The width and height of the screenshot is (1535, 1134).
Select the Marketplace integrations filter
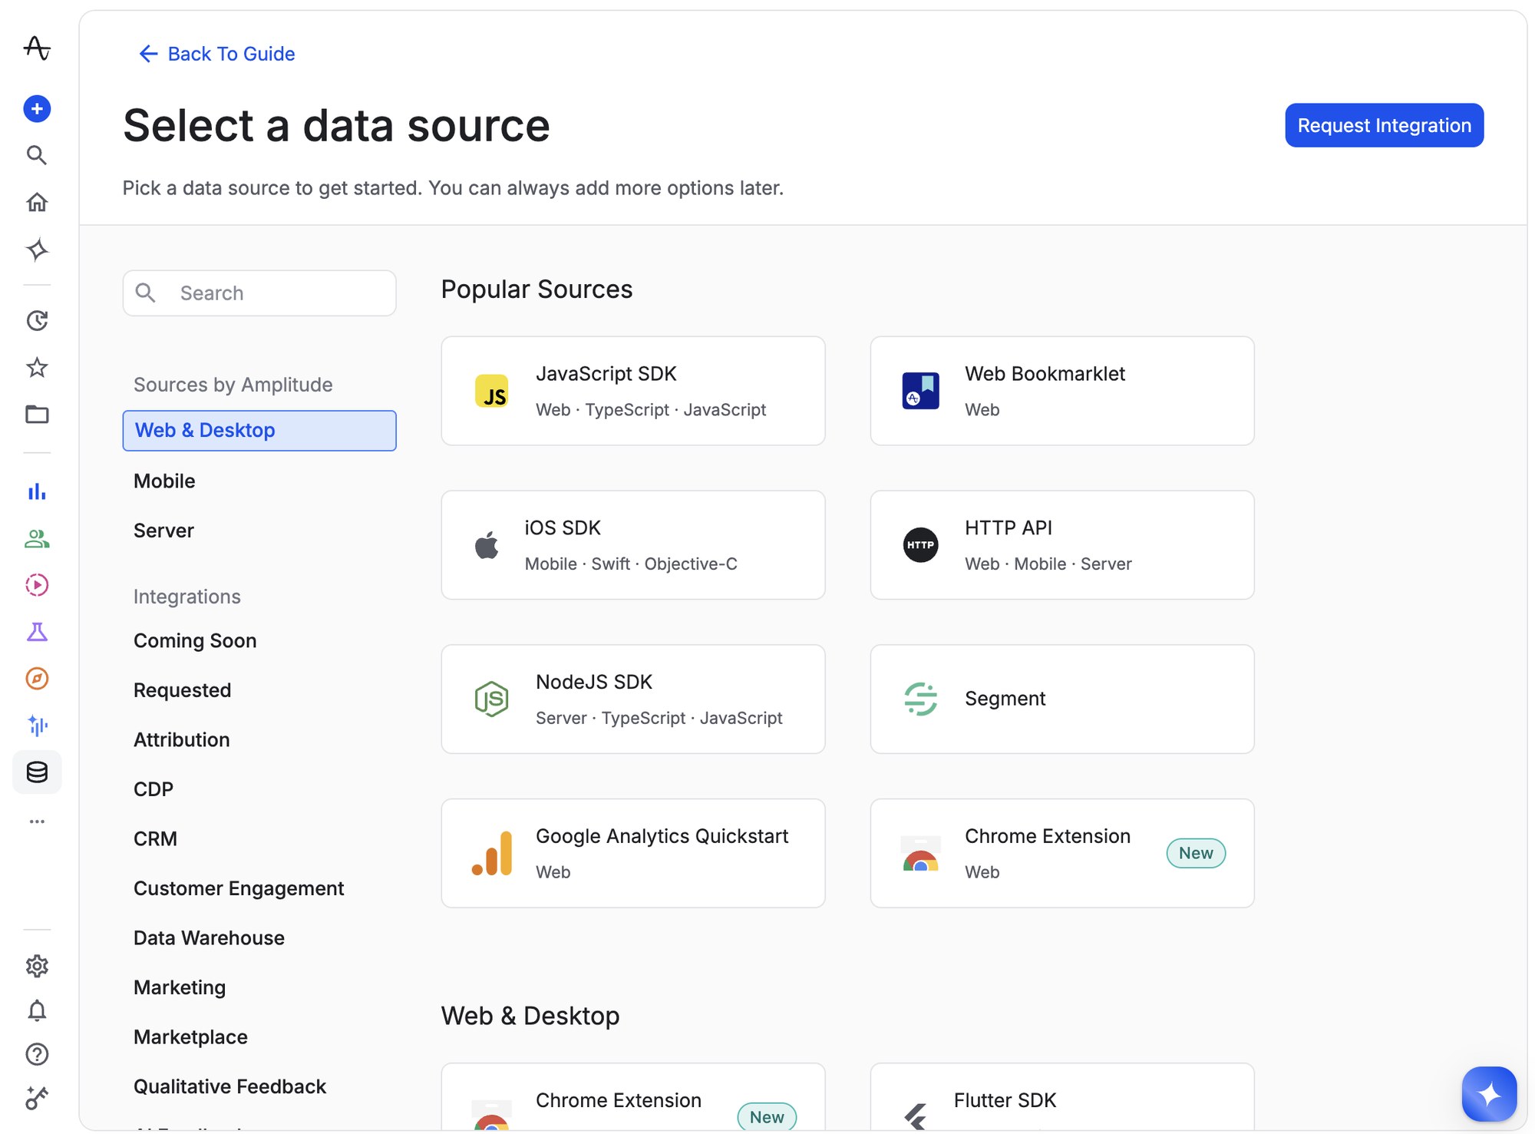click(x=190, y=1036)
